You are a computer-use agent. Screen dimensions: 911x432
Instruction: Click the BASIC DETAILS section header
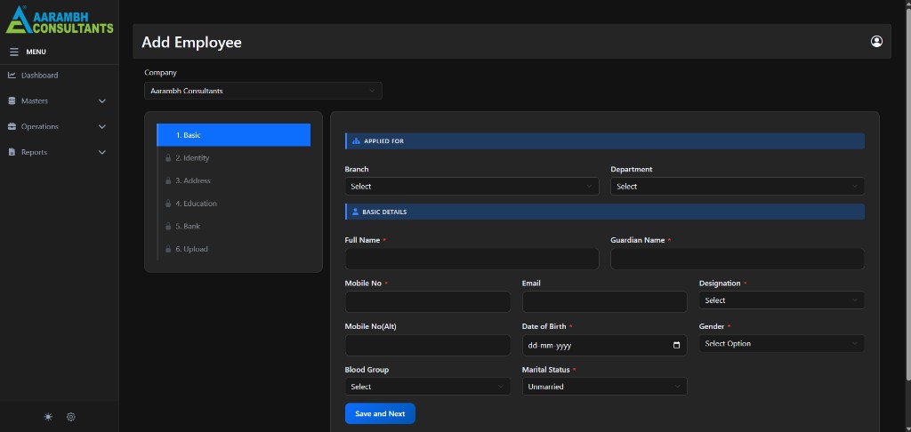coord(605,212)
